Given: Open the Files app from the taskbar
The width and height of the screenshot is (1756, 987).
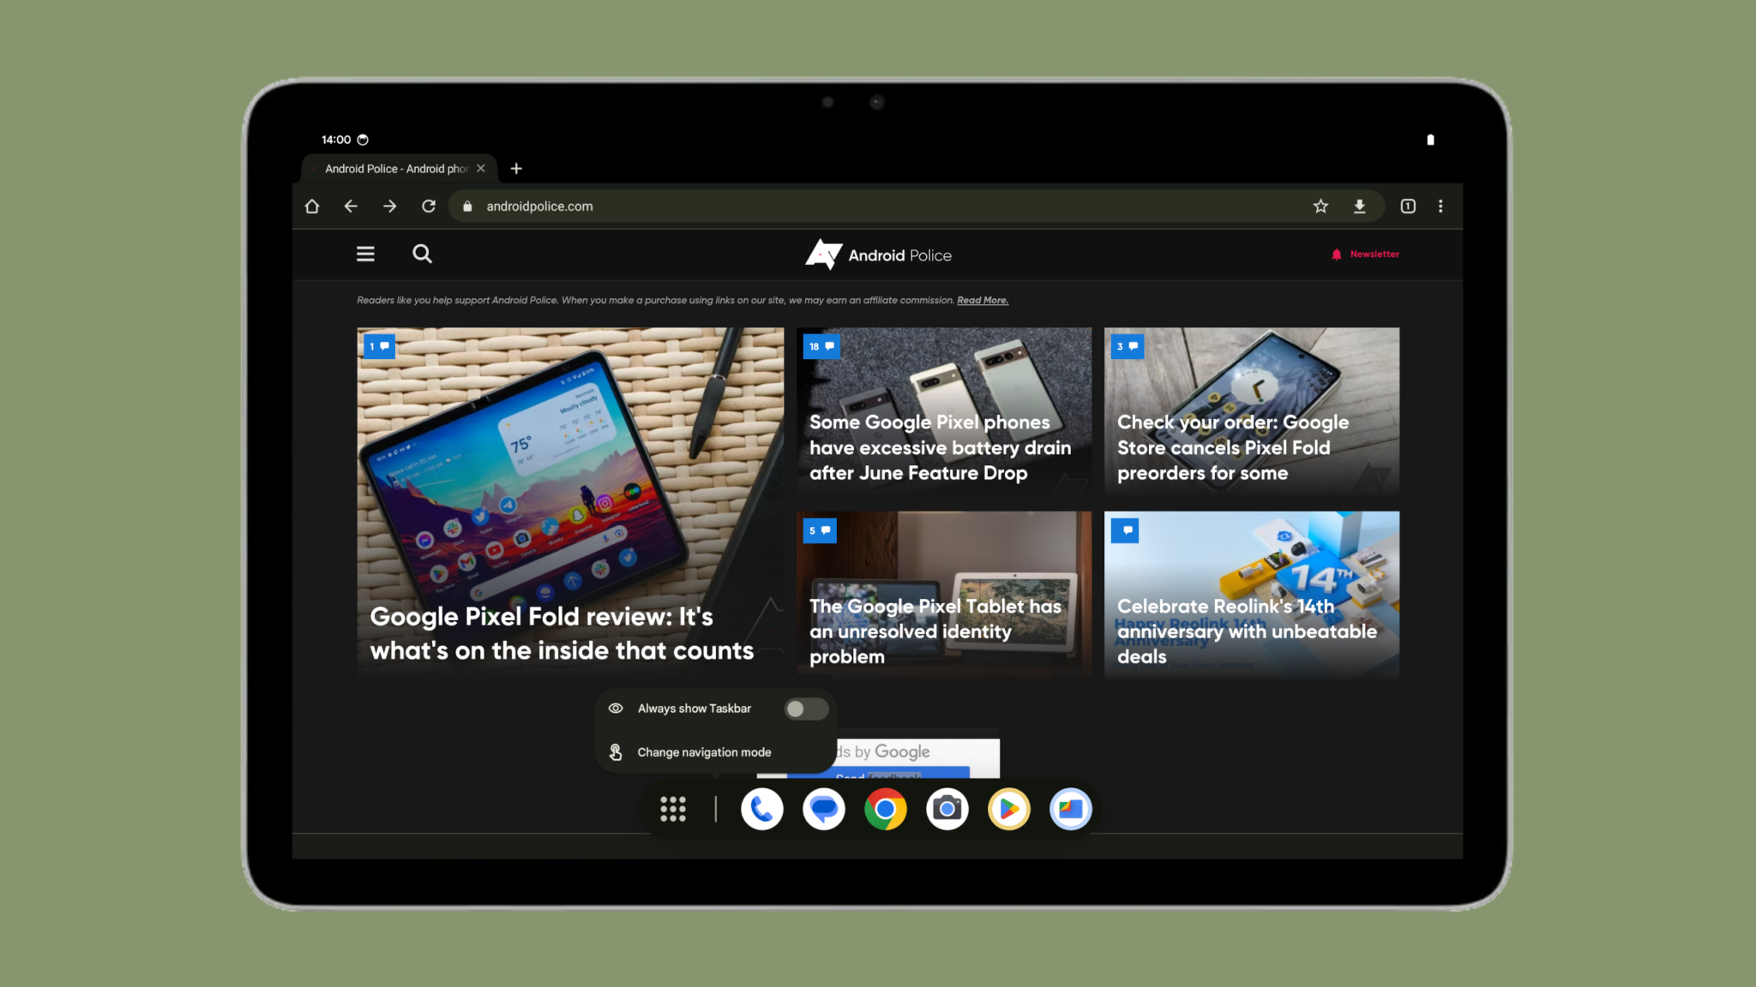Looking at the screenshot, I should (x=1070, y=809).
